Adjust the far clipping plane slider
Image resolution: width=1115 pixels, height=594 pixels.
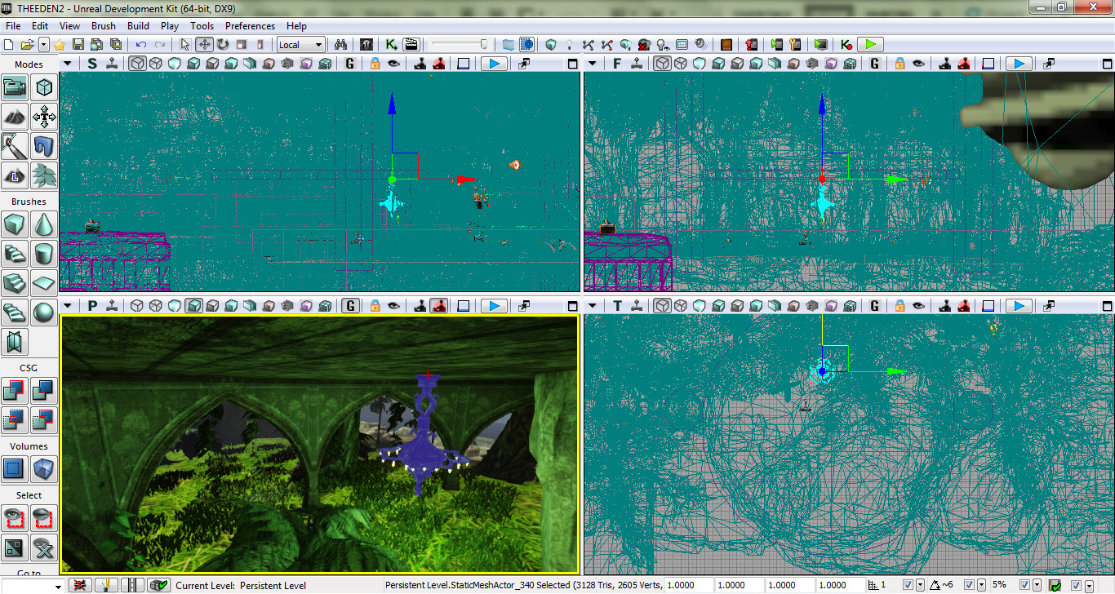460,44
